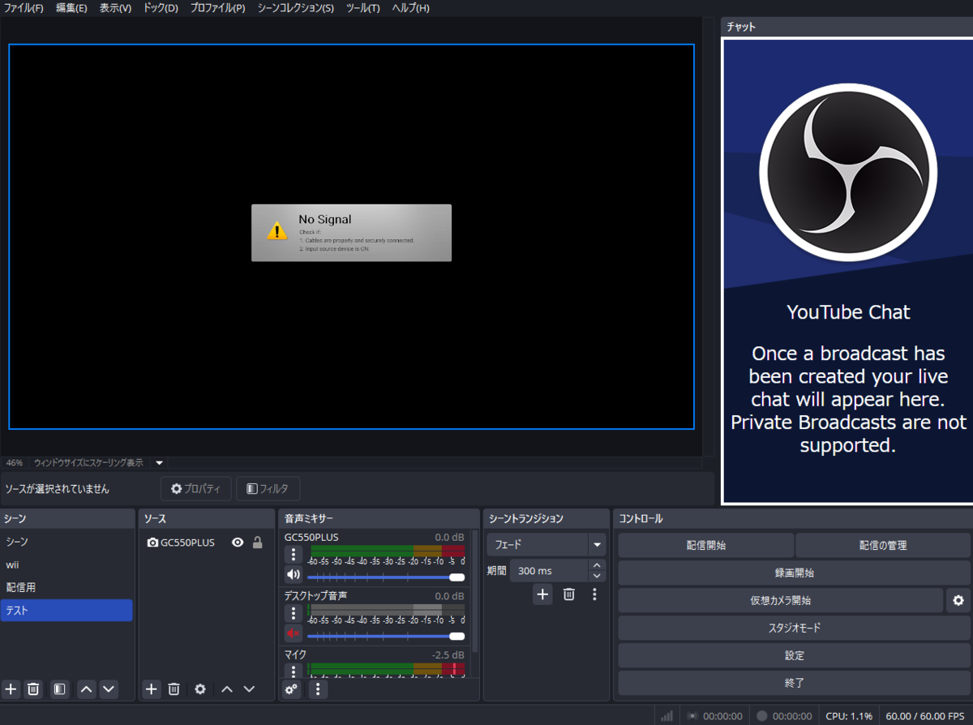Open transition properties three-dot menu

click(594, 594)
